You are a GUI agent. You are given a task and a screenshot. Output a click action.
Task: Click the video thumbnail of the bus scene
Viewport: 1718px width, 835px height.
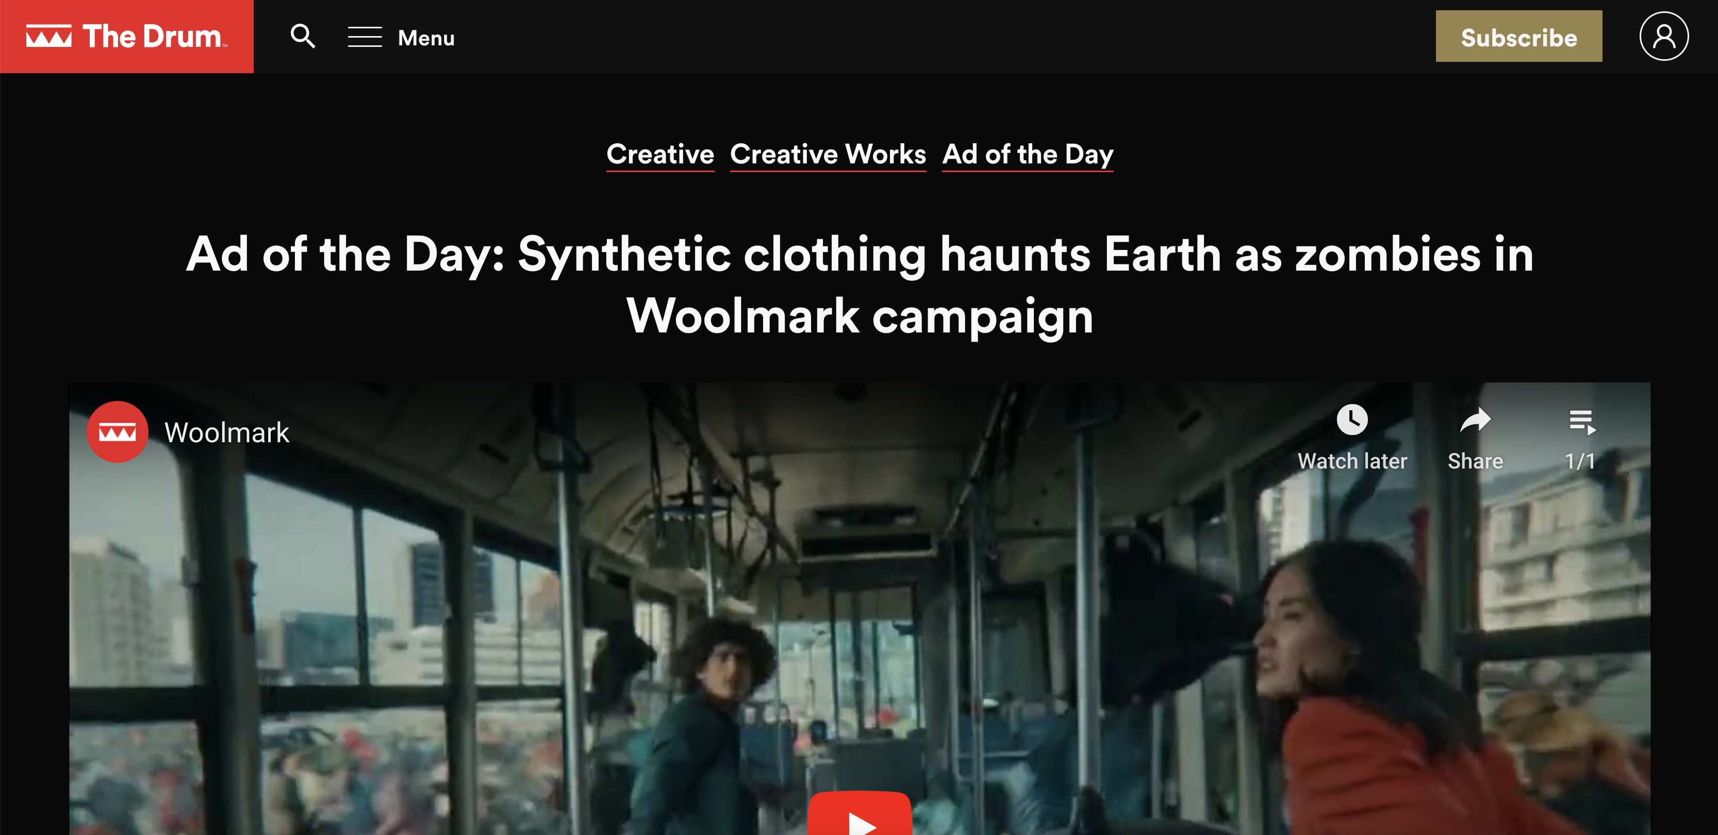coord(860,608)
